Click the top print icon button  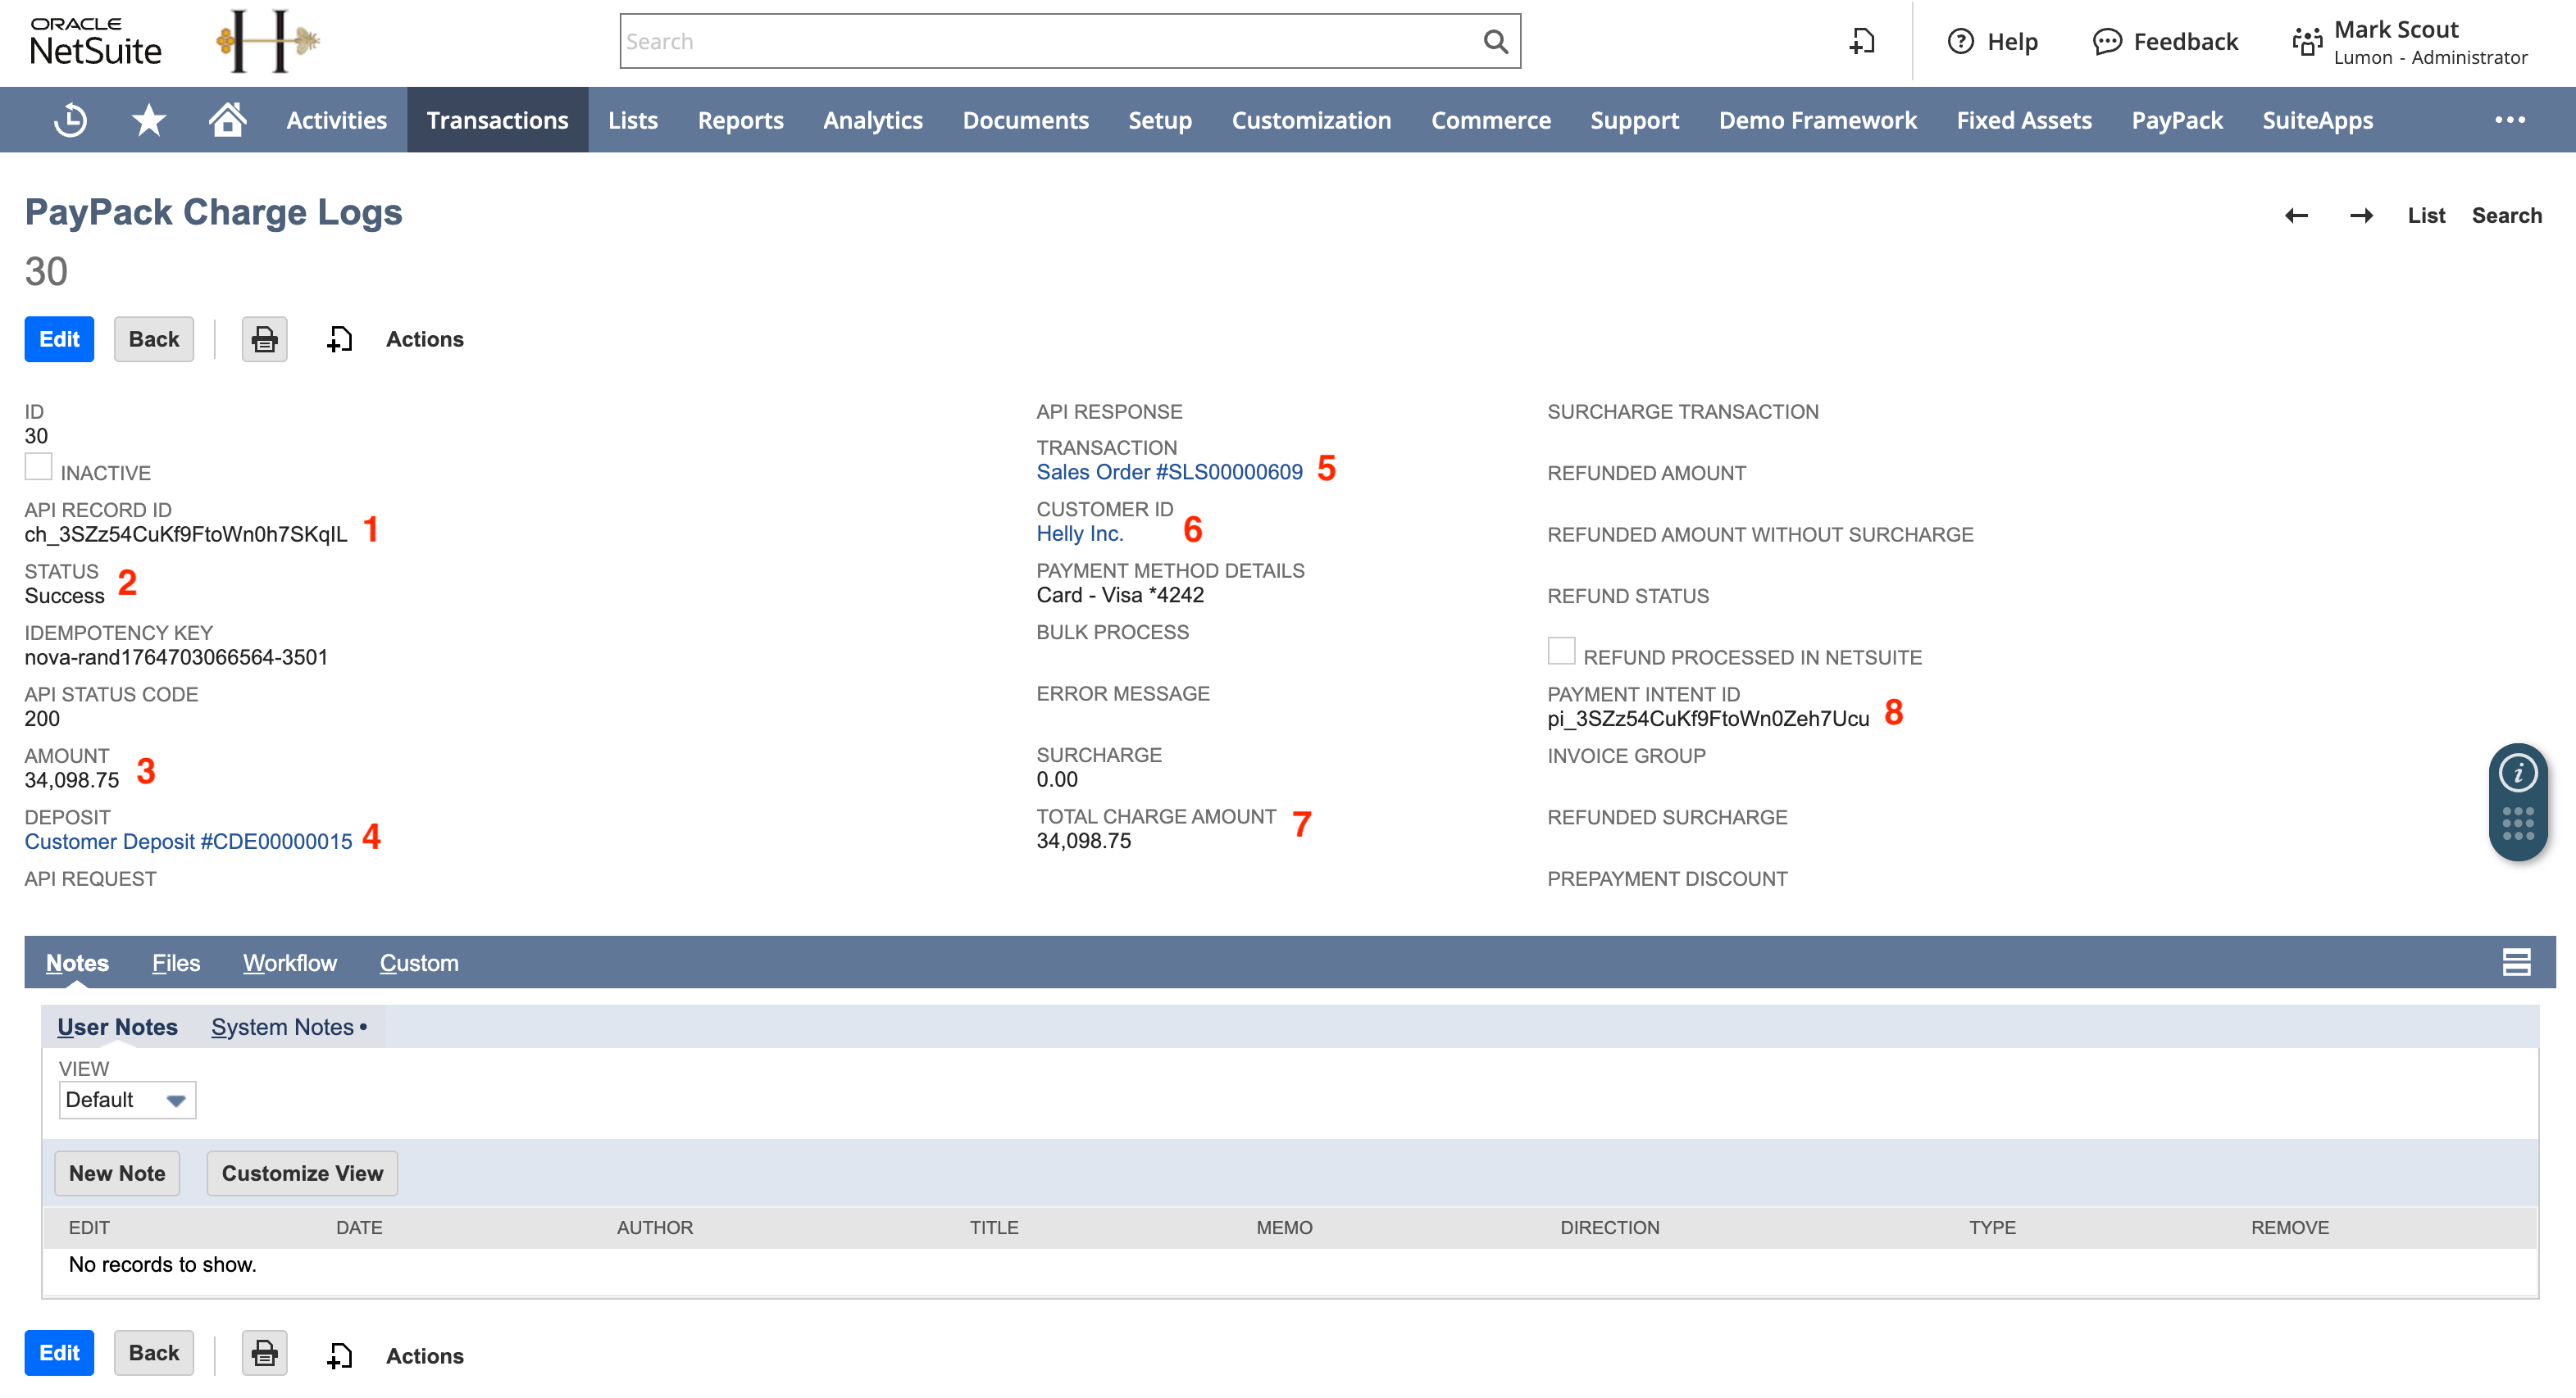click(x=264, y=340)
